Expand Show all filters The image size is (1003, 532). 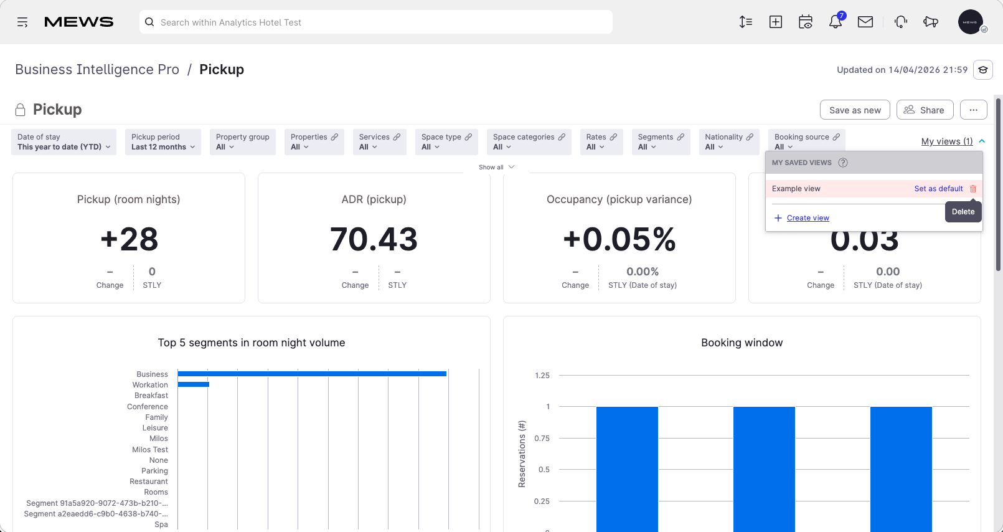pos(496,167)
